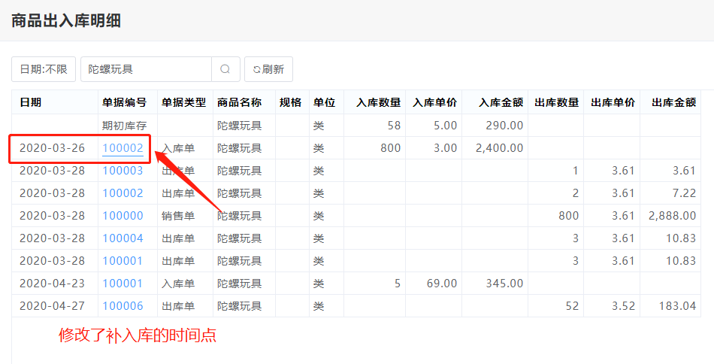This screenshot has height=364, width=714.
Task: Open 入库单 link 100001 dated 2020-04-23
Action: tap(123, 284)
